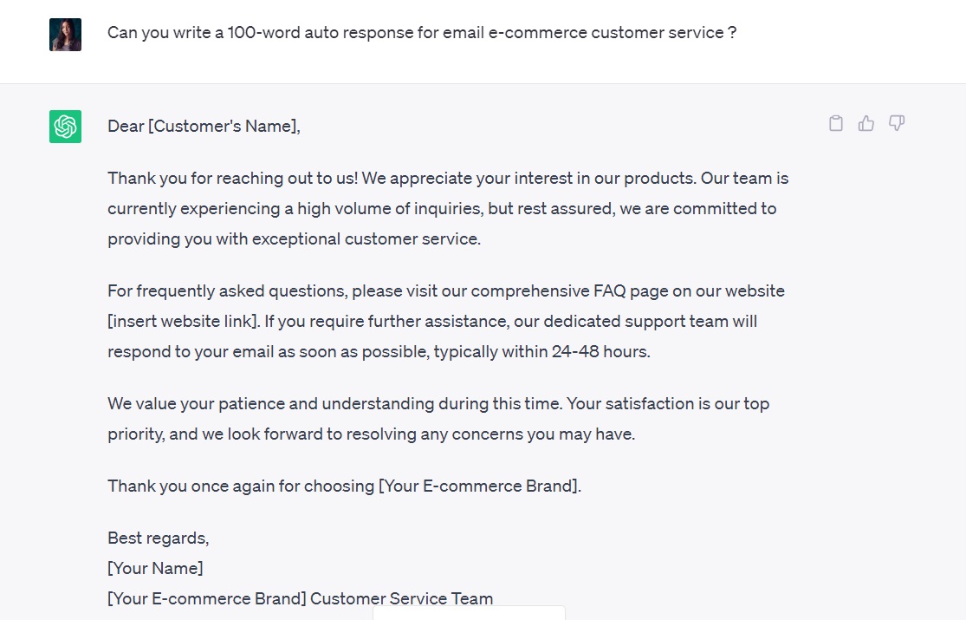Click the "[Your Name]" placeholder line
Image resolution: width=966 pixels, height=620 pixels.
(155, 569)
